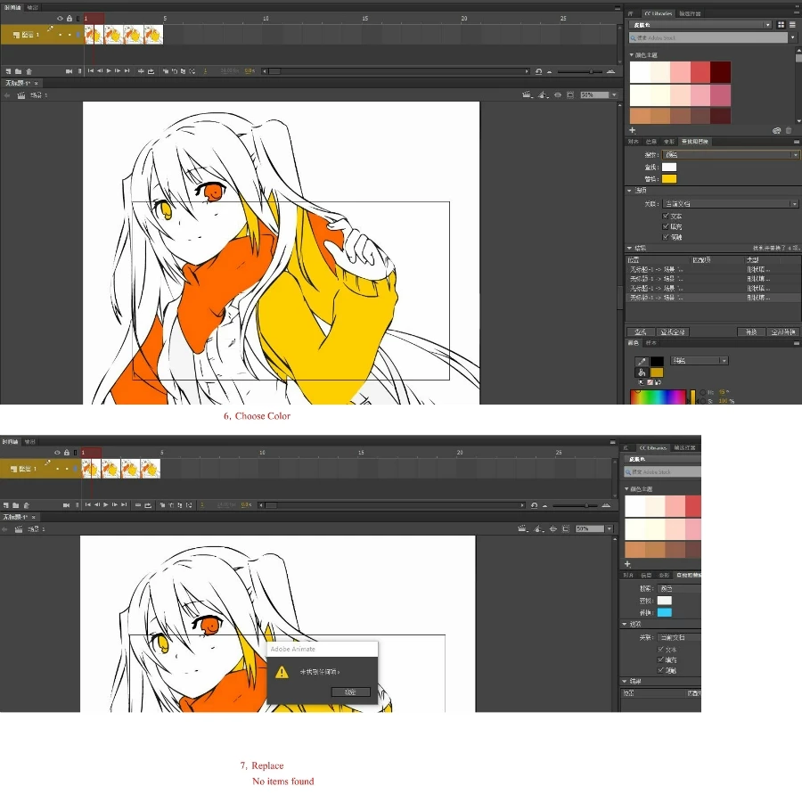This screenshot has width=802, height=802.
Task: Click 全部替换 replace all button in upper panel
Action: [x=783, y=332]
